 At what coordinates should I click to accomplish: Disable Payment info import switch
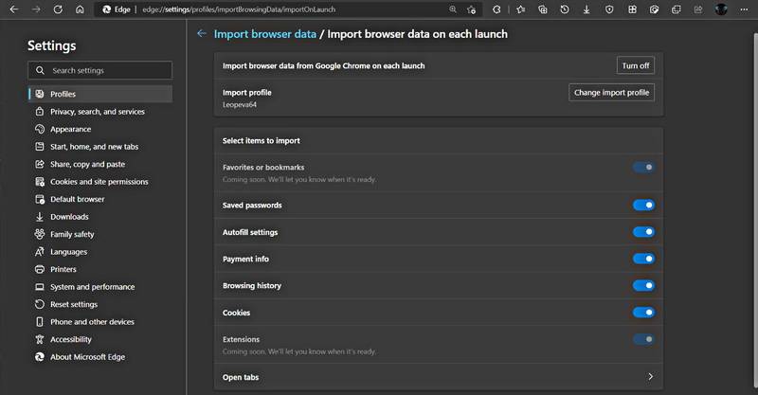click(643, 259)
